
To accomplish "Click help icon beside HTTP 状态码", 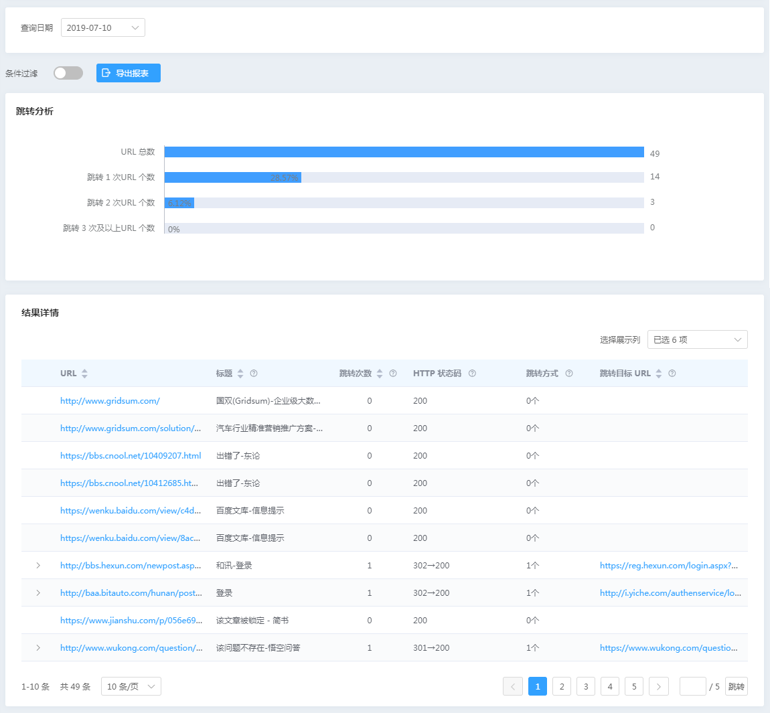I will pyautogui.click(x=472, y=374).
